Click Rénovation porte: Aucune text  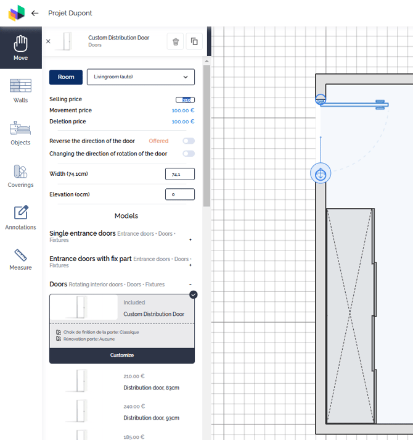point(89,339)
